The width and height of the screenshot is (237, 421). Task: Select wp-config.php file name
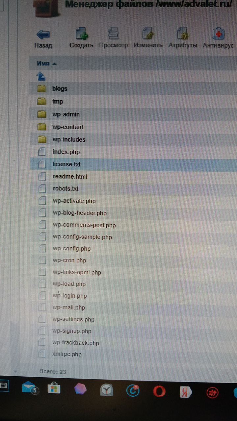pyautogui.click(x=71, y=249)
